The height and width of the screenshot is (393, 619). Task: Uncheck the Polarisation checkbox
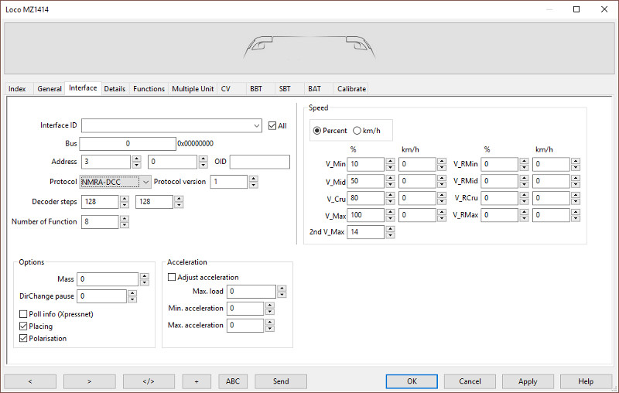click(x=23, y=338)
